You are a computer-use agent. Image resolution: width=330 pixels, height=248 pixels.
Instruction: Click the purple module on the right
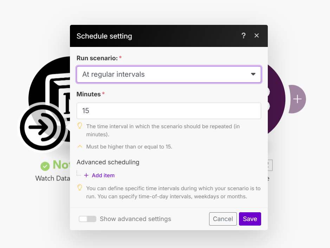tap(276, 99)
